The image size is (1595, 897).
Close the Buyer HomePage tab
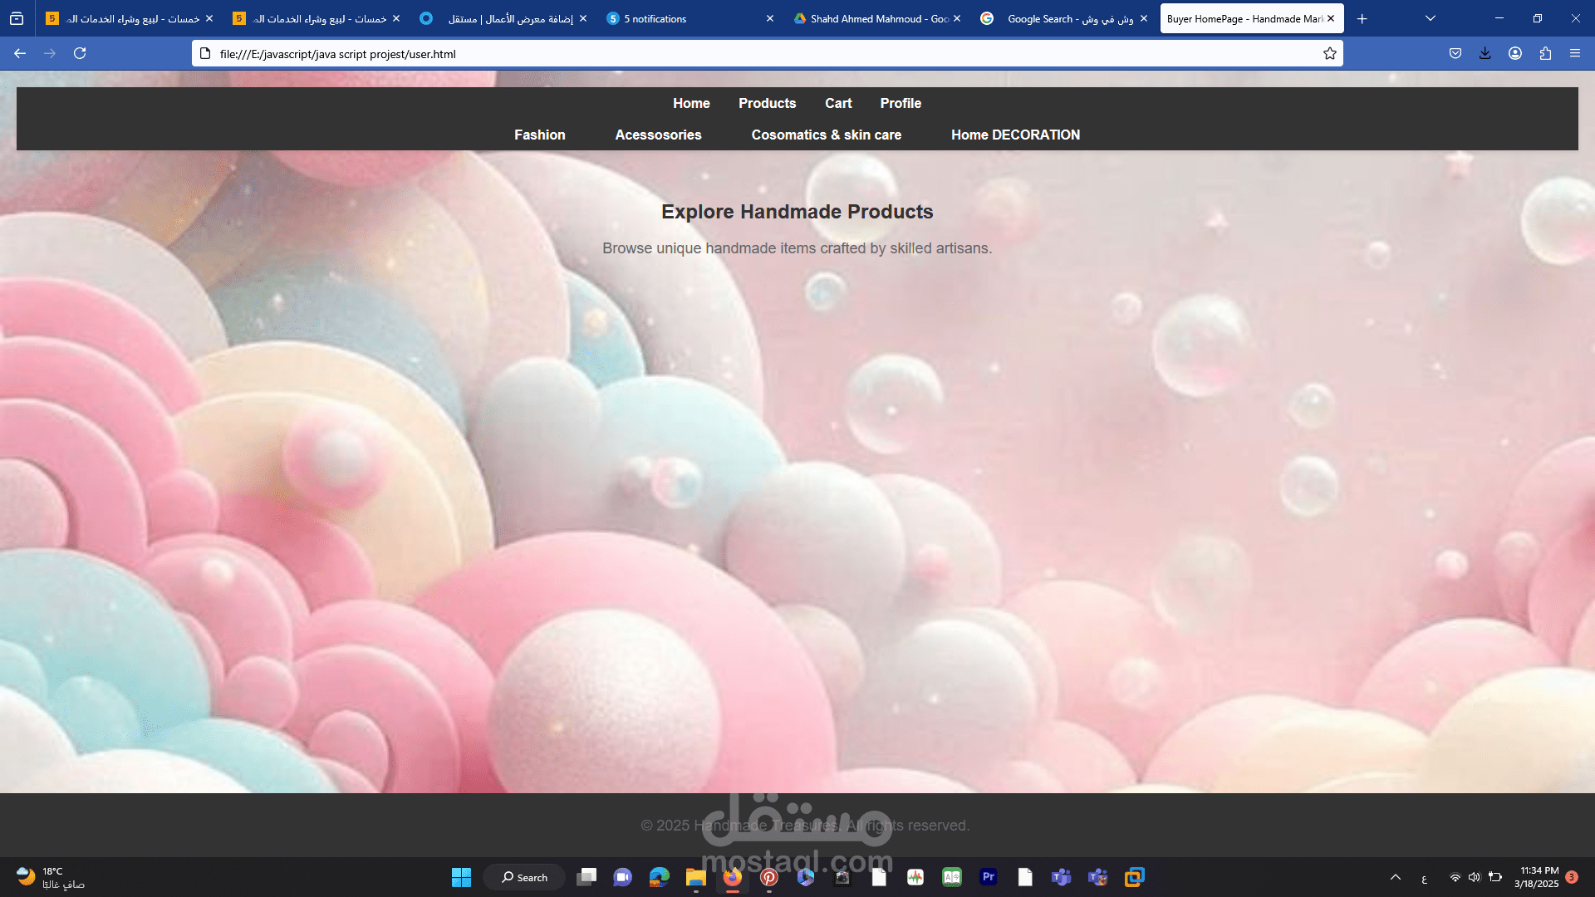1331,18
